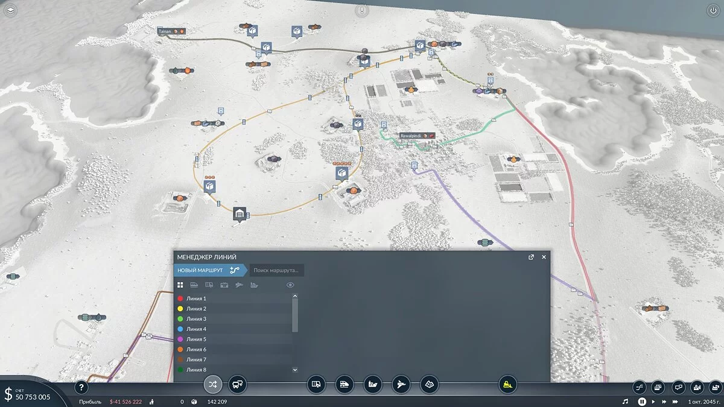Click the alert exclamation icon at top
This screenshot has width=724, height=407.
coord(361,10)
